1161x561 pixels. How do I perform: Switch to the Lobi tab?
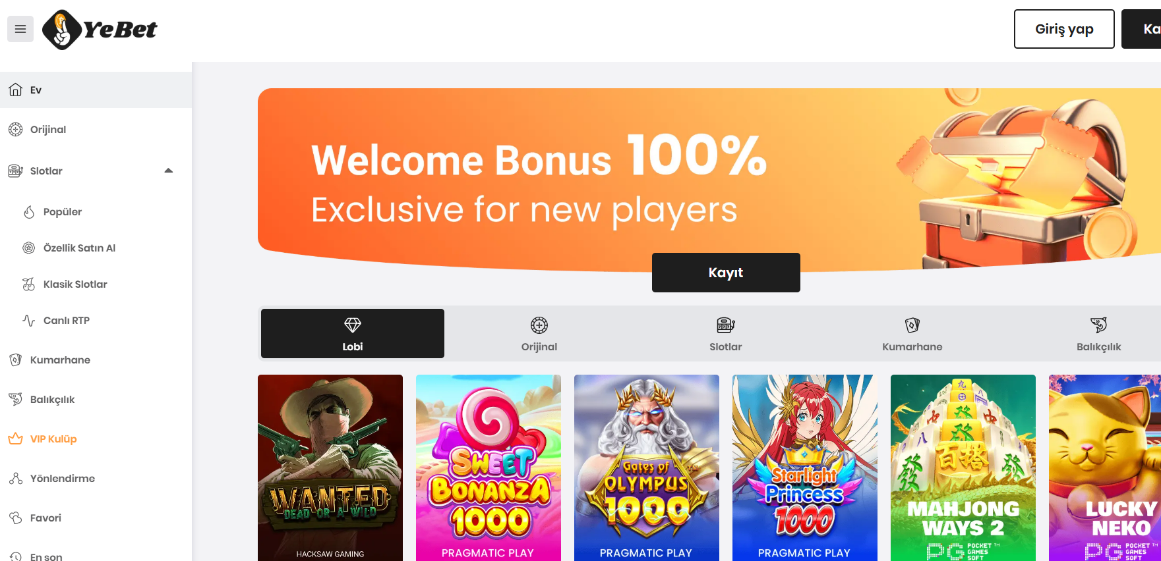pos(353,334)
